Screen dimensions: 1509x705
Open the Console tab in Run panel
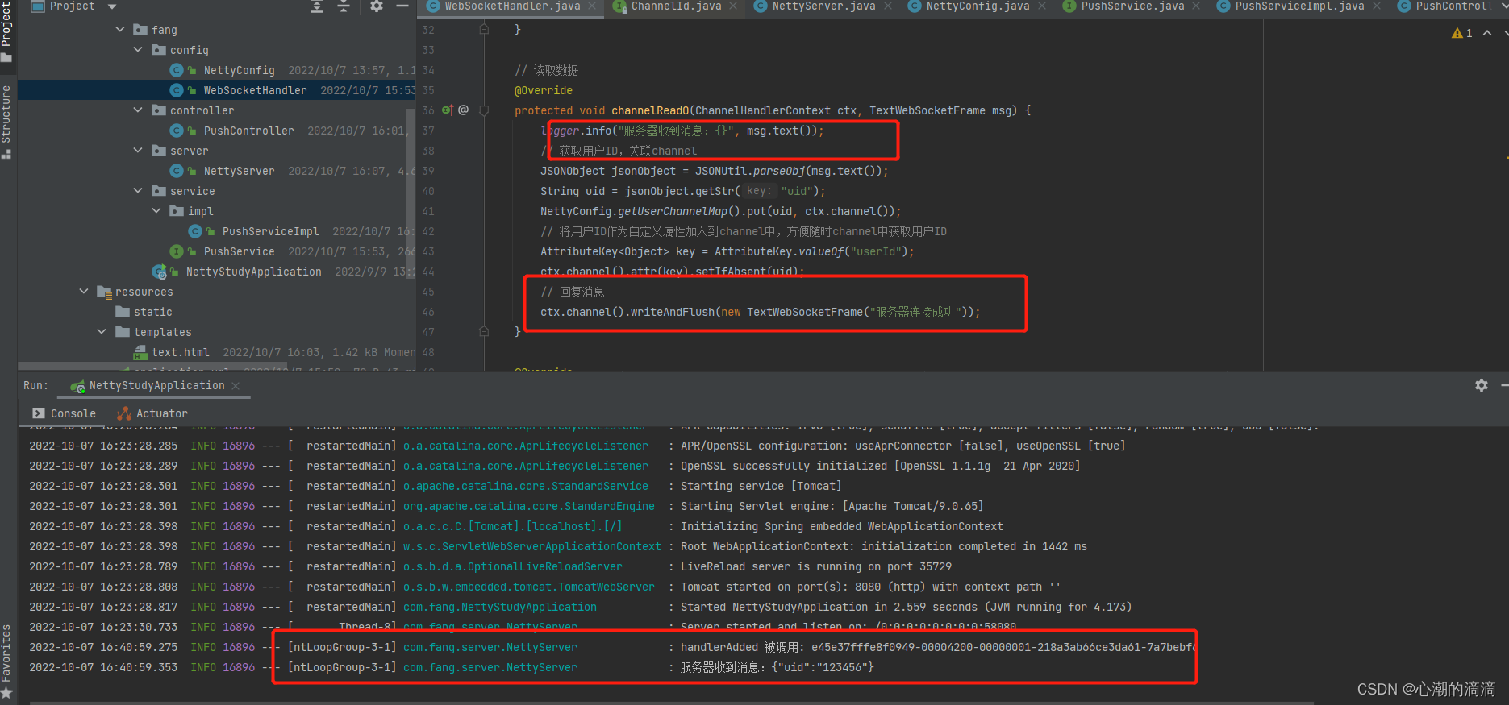tap(65, 413)
